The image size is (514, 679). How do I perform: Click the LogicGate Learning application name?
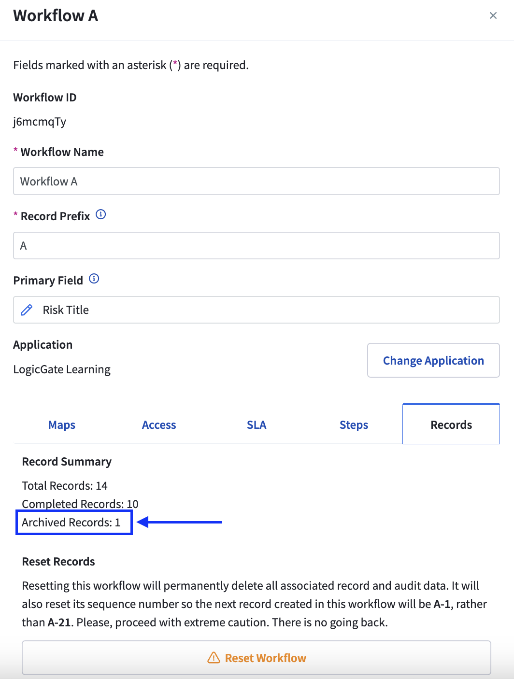pyautogui.click(x=62, y=369)
